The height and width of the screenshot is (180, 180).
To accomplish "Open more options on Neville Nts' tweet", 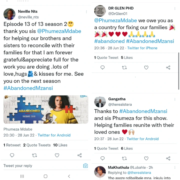I will click(86, 12).
